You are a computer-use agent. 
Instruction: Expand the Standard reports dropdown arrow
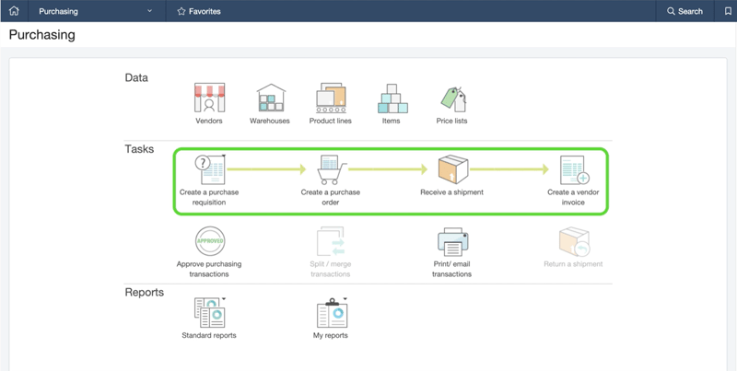[224, 298]
